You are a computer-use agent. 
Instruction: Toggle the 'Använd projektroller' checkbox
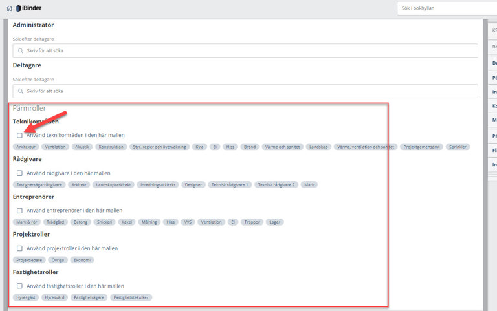pos(19,248)
